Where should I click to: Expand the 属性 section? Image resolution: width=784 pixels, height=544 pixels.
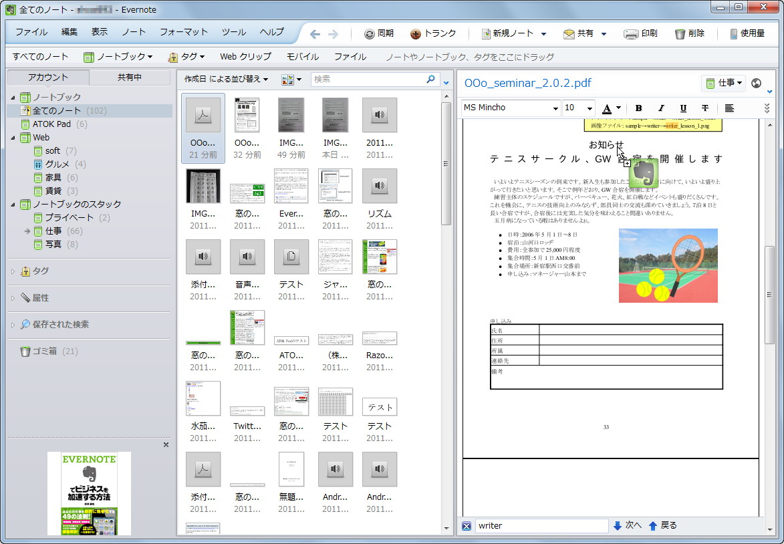coord(13,298)
